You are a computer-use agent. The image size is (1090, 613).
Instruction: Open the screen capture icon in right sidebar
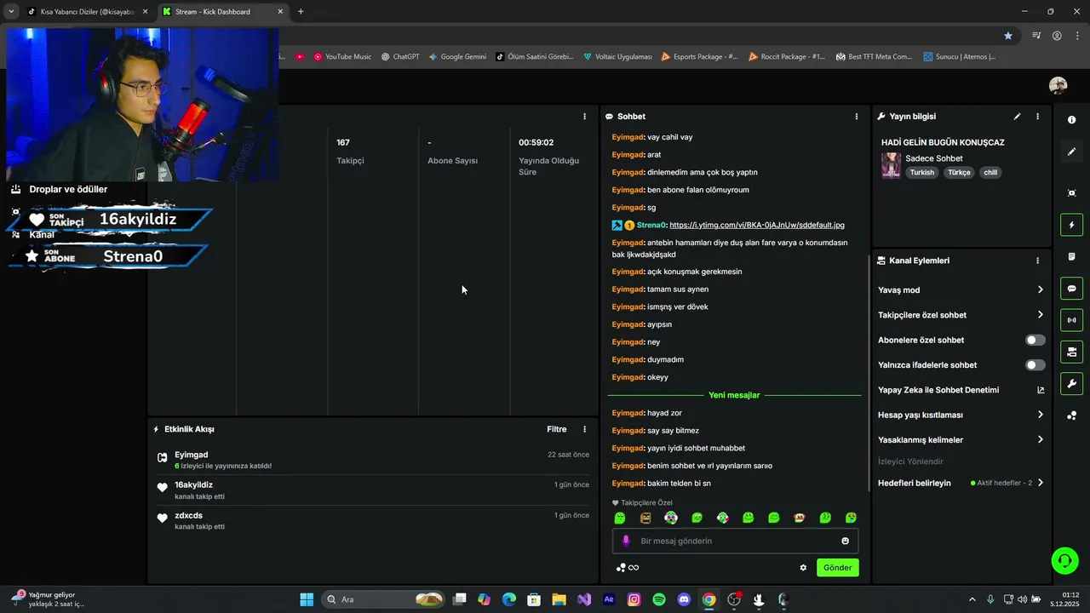pyautogui.click(x=1071, y=193)
